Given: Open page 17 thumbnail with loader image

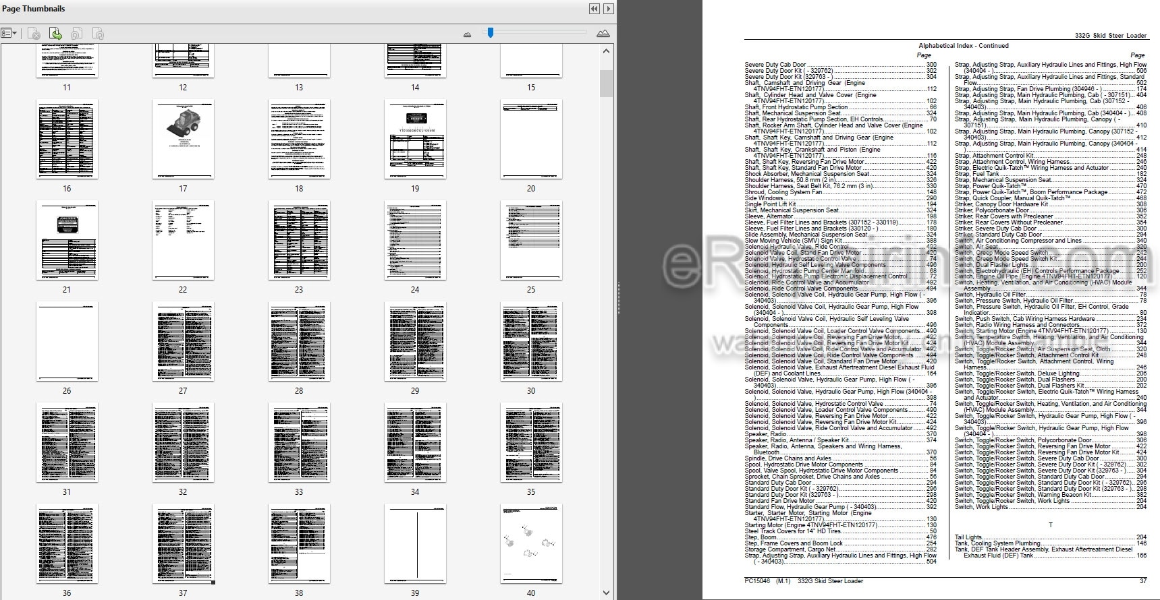Looking at the screenshot, I should 183,140.
